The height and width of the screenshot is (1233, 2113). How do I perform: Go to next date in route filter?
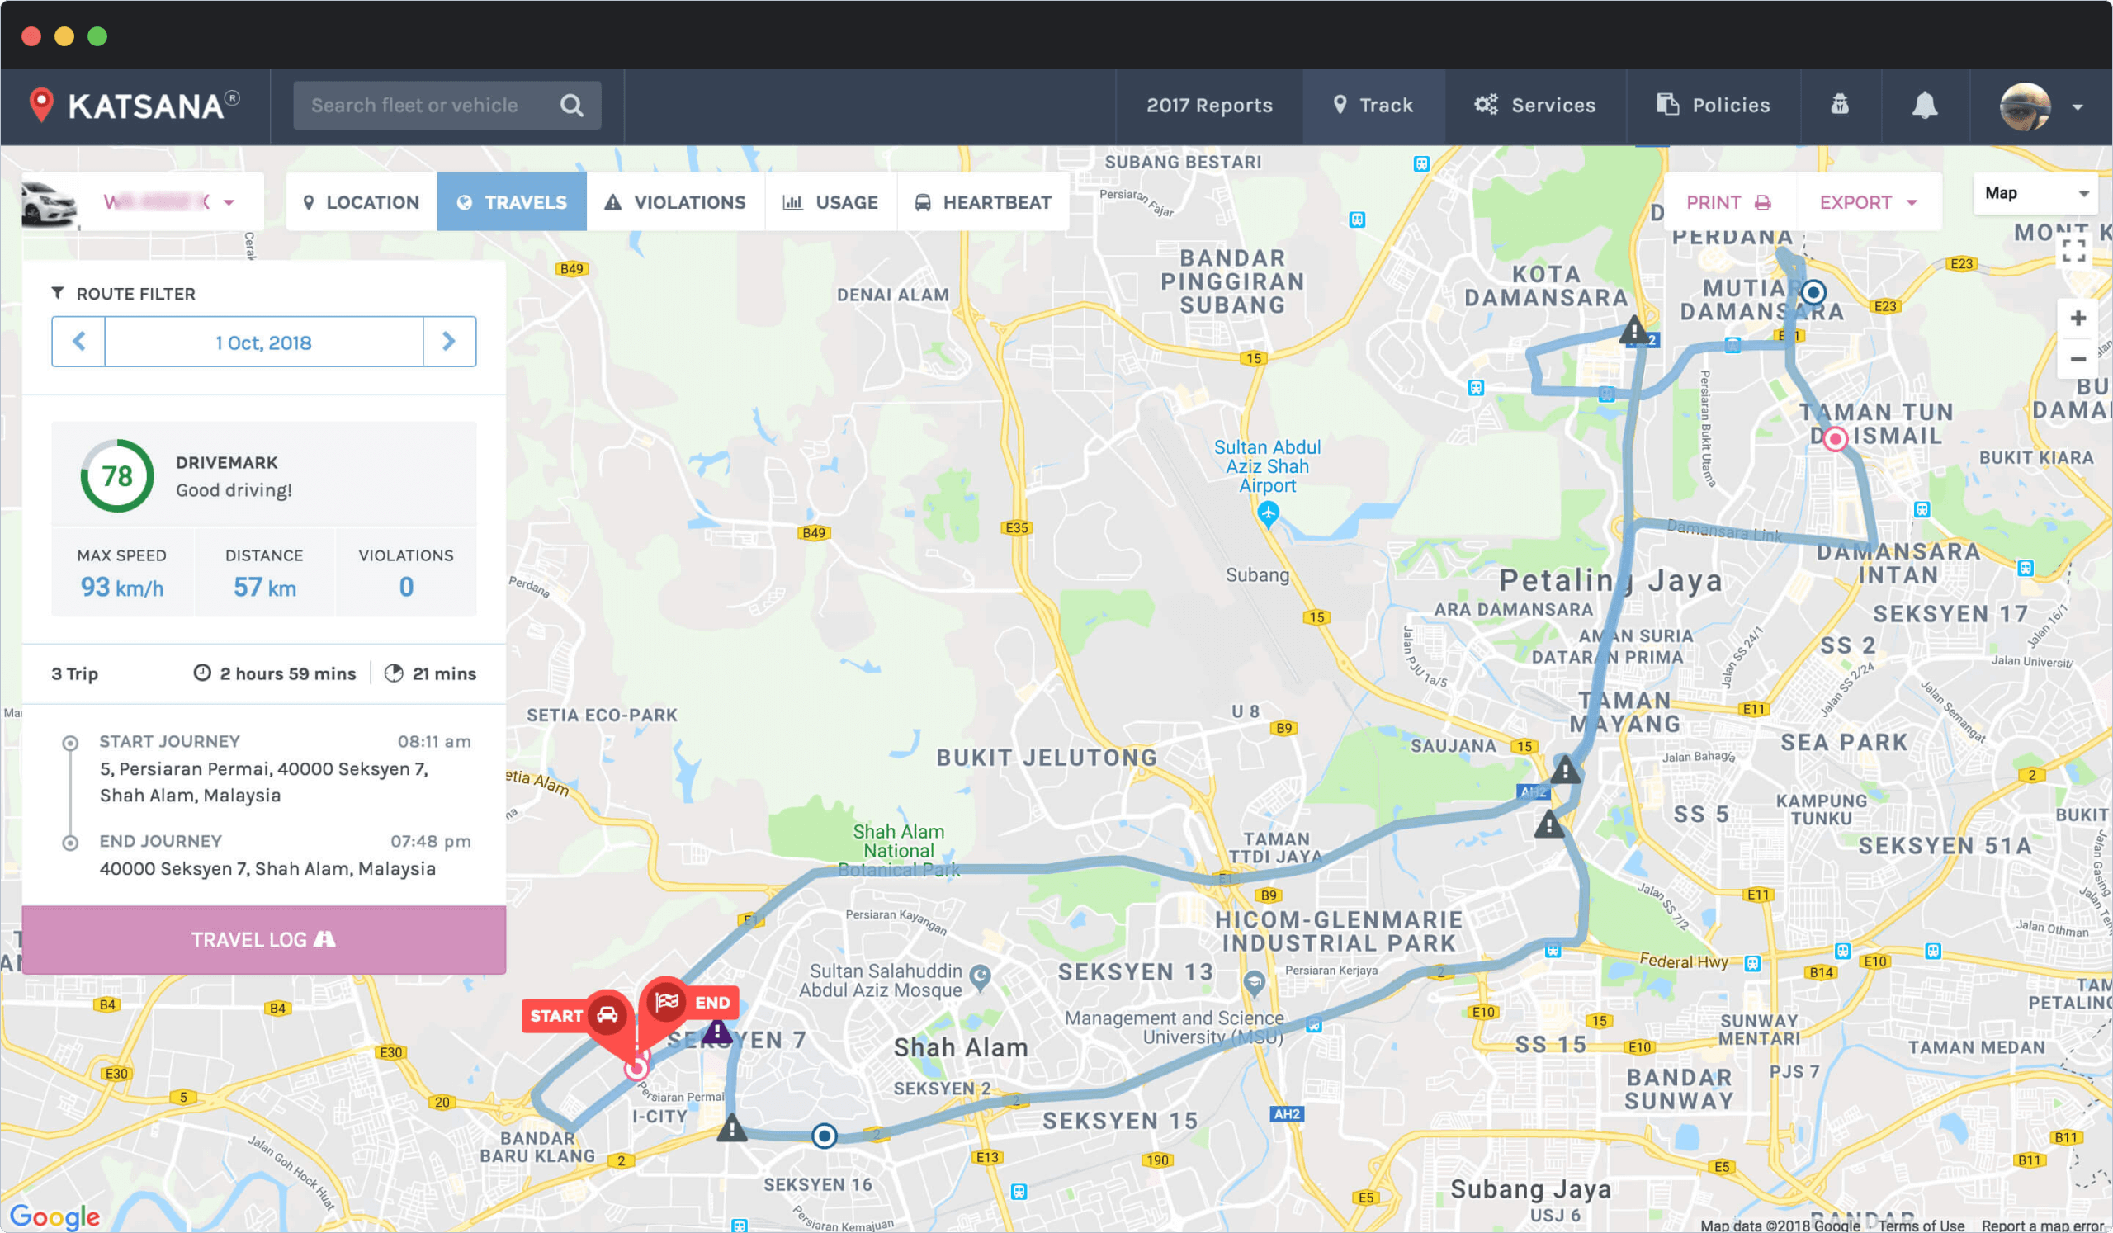point(450,341)
